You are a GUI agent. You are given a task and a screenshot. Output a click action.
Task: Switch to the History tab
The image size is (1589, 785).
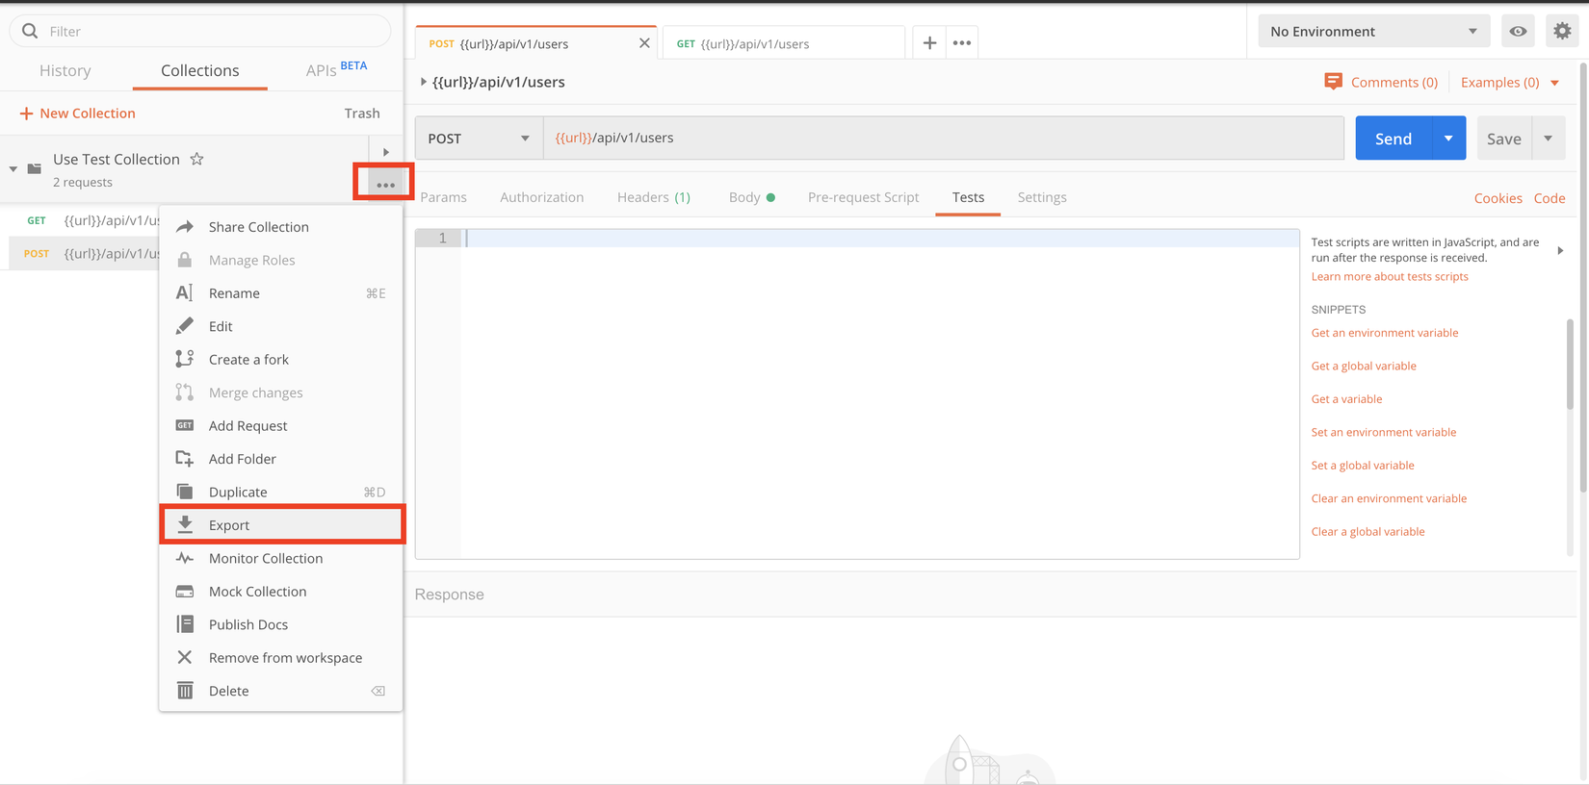click(65, 70)
